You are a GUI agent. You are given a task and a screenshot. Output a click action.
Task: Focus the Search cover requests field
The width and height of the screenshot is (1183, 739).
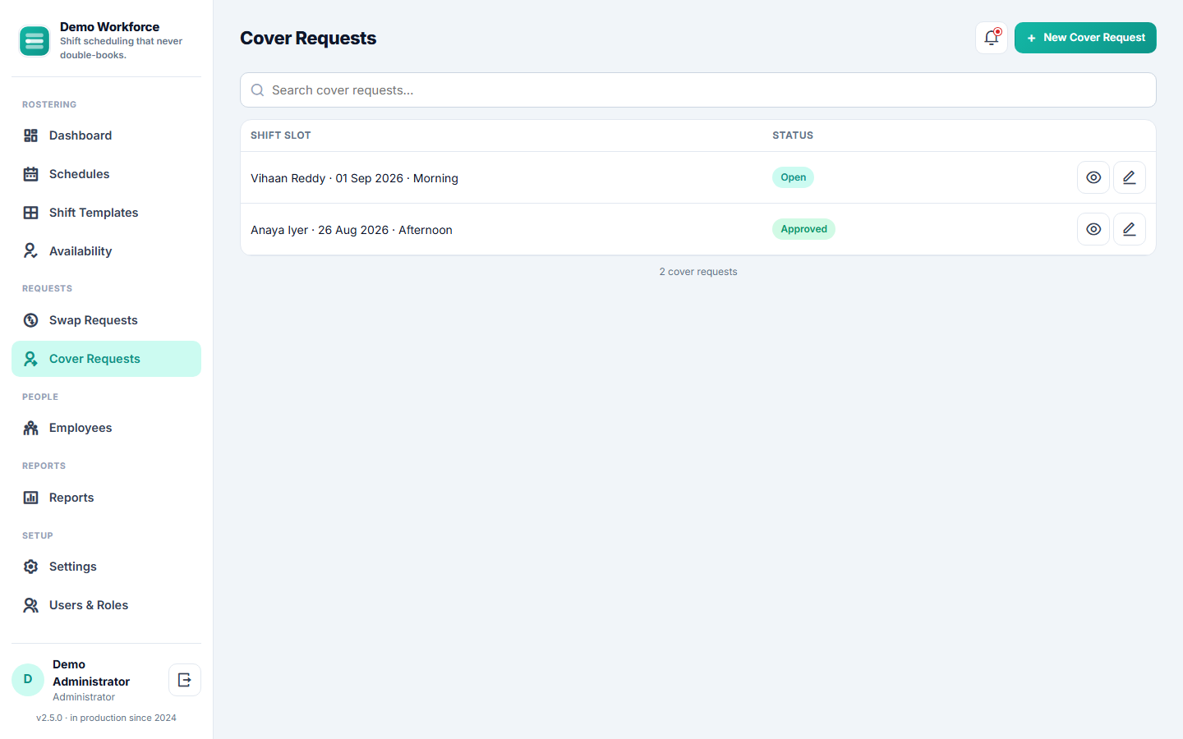click(x=698, y=90)
